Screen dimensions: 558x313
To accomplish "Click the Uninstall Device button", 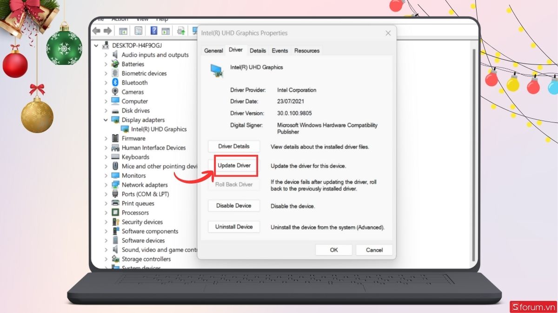I will click(233, 227).
